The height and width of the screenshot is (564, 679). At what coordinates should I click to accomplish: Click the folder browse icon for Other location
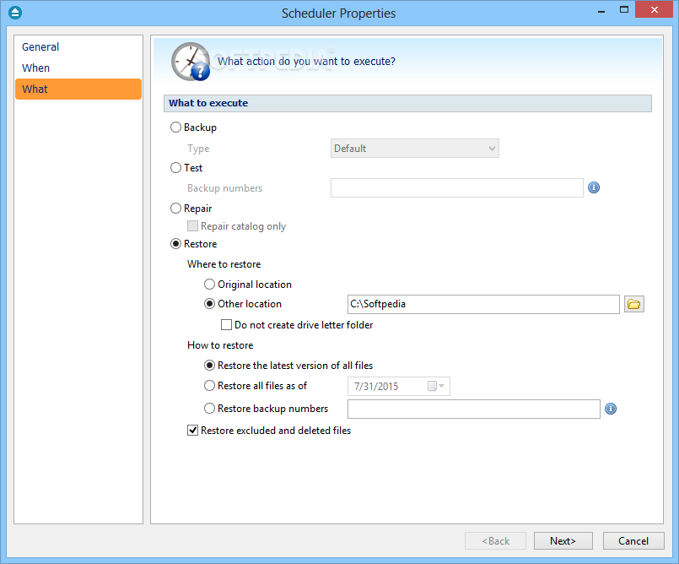pyautogui.click(x=634, y=304)
